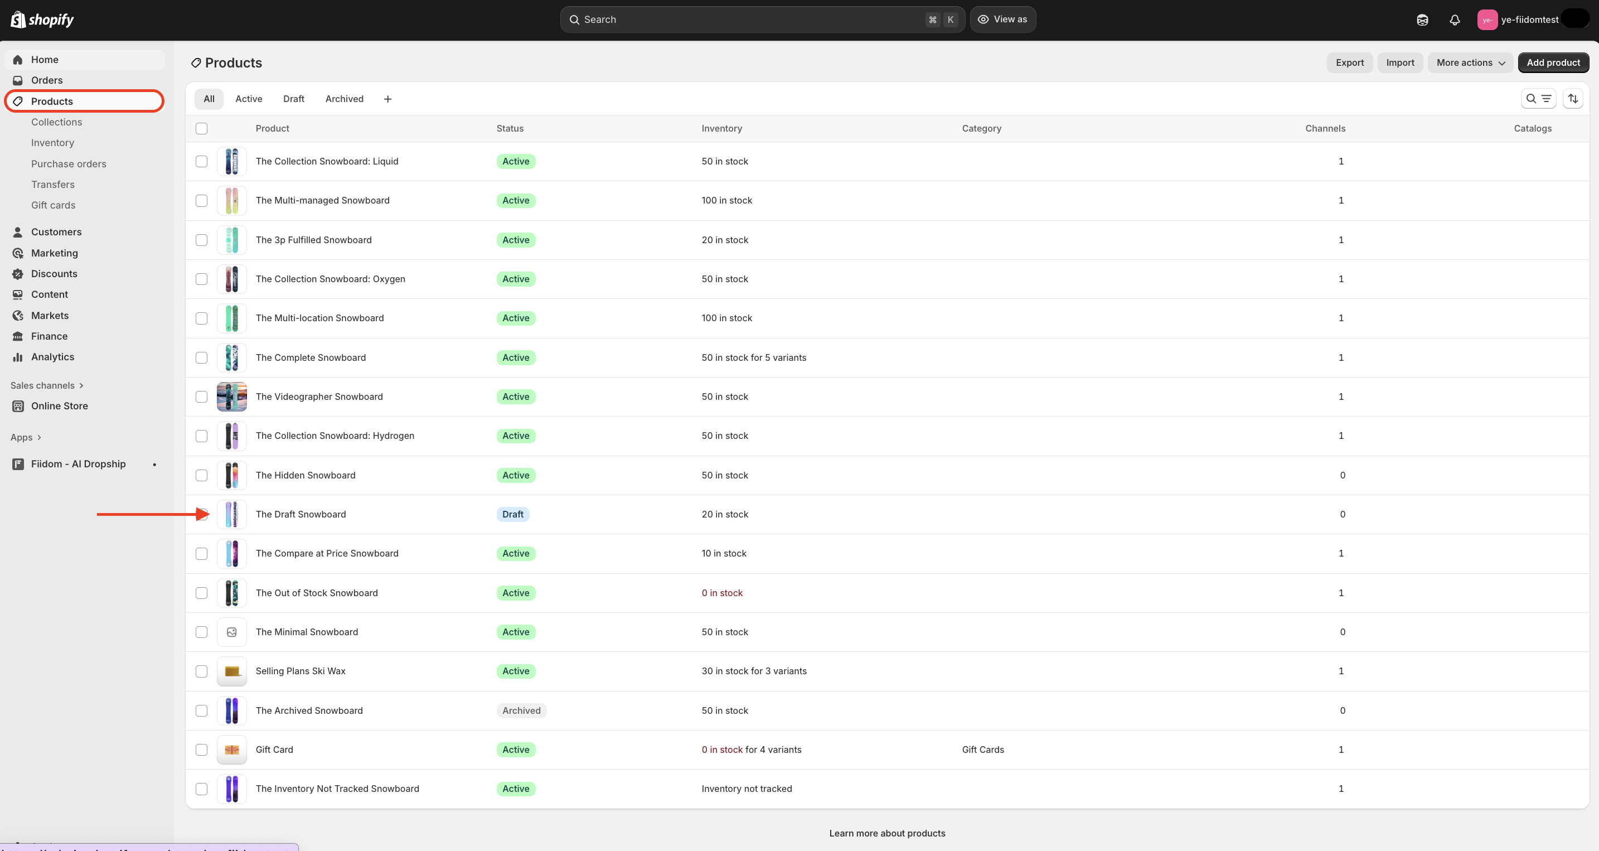Open Fiidom - AI Dropship app
Viewport: 1599px width, 851px height.
tap(78, 463)
